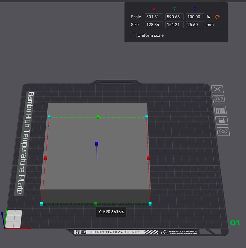
Task: Click the top-right cyan corner handle
Action: (x=146, y=117)
